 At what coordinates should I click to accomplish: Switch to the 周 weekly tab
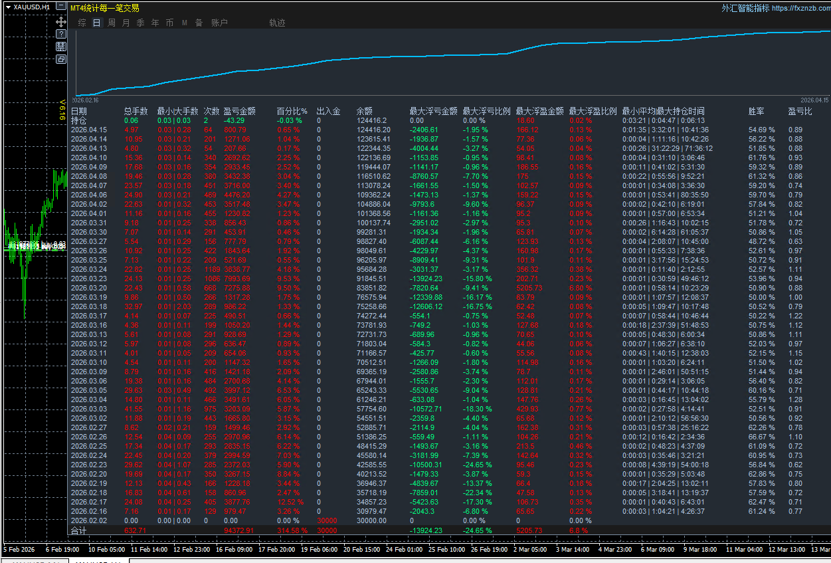(x=111, y=23)
